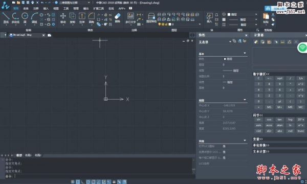This screenshot has height=184, width=307.
Task: Open the 扩展工具 ribbon tab
Action: [x=98, y=8]
